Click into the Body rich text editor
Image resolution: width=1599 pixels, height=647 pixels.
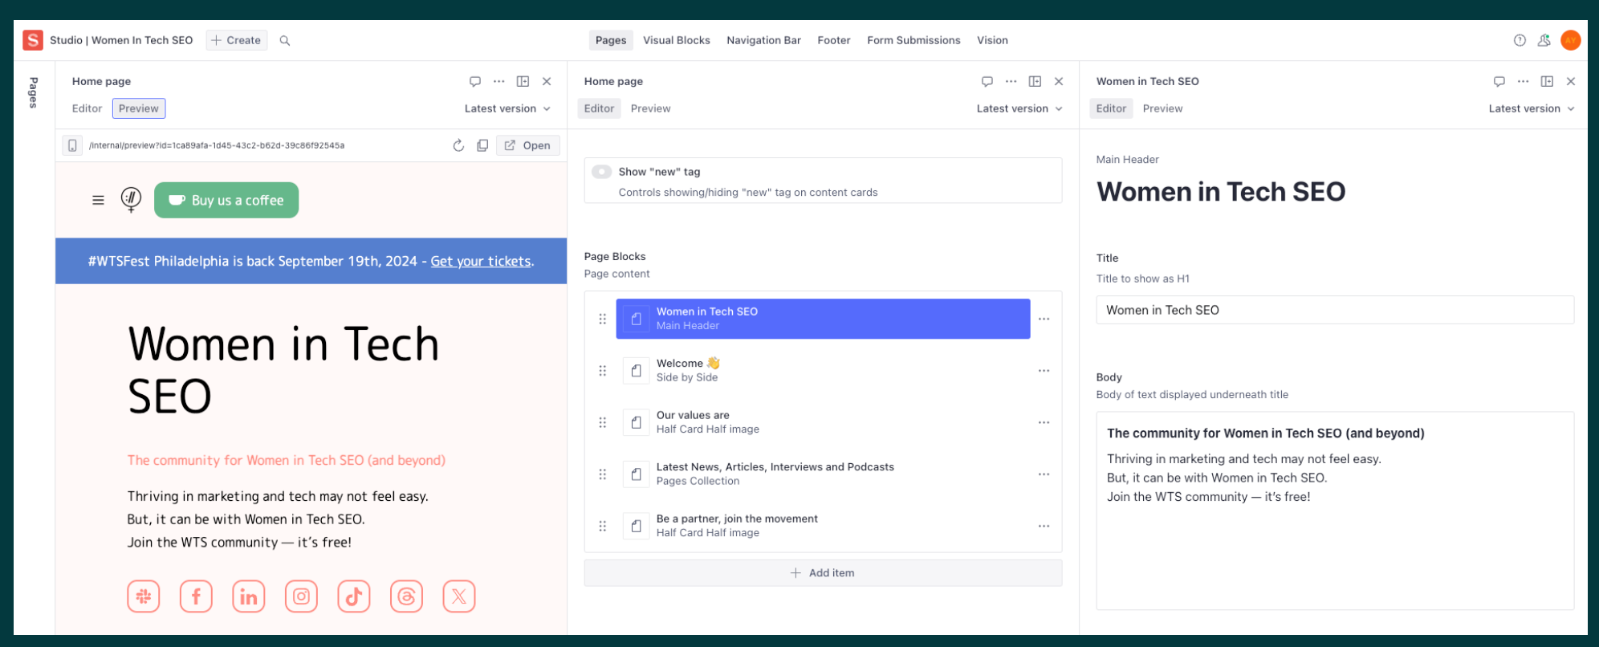pos(1335,511)
